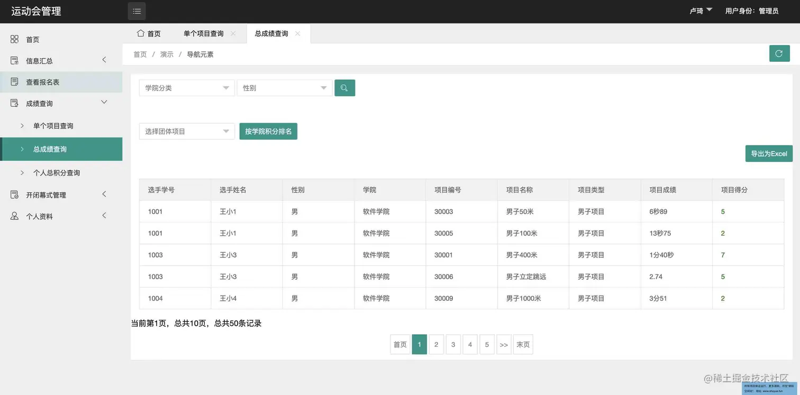
Task: Go to page 5
Action: coord(487,344)
